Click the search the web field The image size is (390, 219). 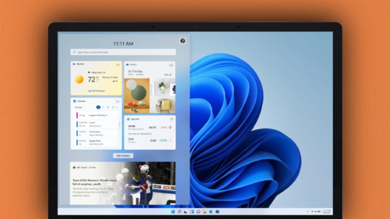pyautogui.click(x=123, y=52)
